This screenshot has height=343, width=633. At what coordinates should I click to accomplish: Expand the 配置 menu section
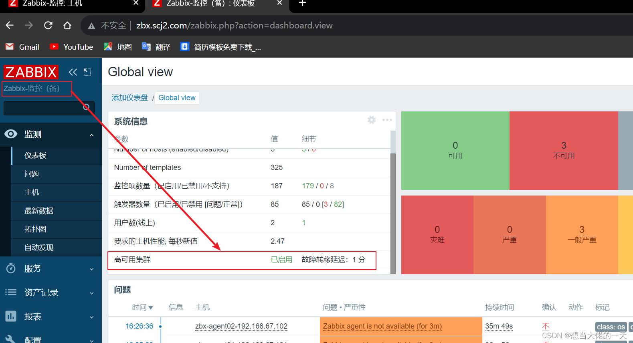(92, 341)
